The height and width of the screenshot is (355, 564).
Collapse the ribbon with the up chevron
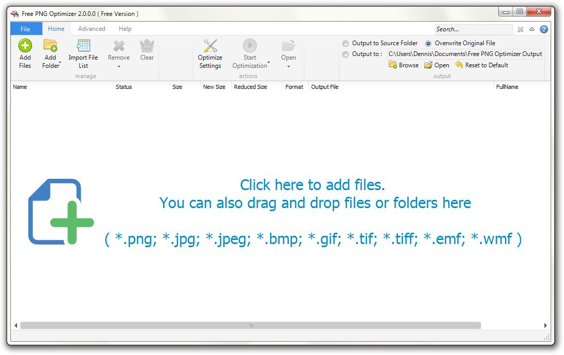pos(532,29)
